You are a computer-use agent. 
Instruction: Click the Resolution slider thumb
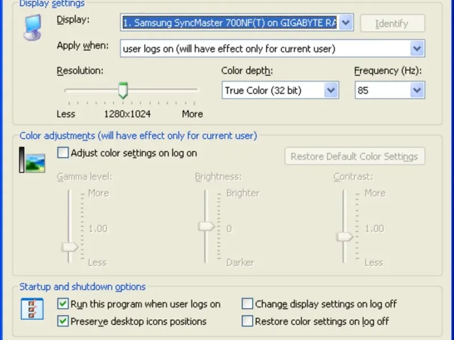(x=123, y=91)
